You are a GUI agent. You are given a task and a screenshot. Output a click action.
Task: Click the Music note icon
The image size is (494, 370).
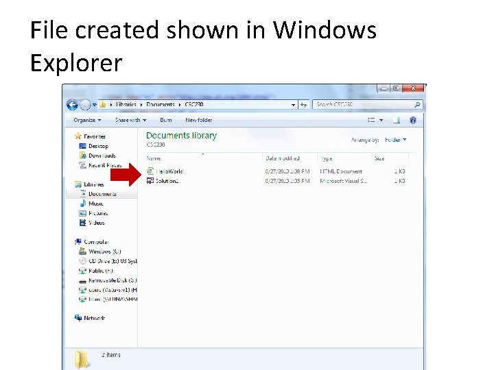click(x=82, y=203)
